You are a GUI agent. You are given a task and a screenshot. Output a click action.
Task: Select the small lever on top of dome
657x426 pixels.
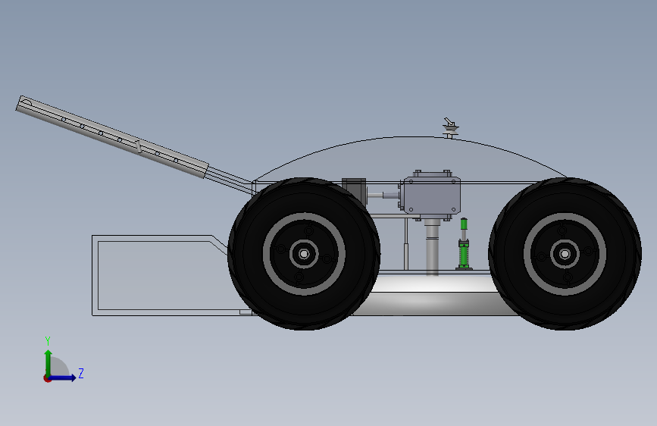tap(450, 128)
